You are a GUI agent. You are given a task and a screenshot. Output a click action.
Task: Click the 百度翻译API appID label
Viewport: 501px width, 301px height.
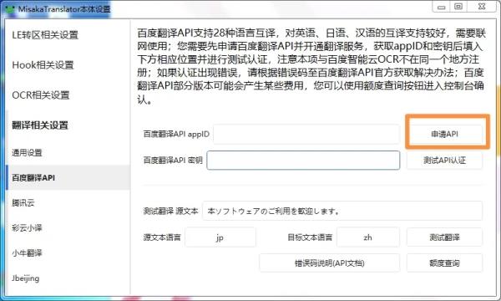point(176,134)
